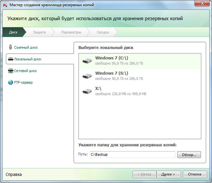This screenshot has width=212, height=183.
Task: Click the network disk icon
Action: [11, 71]
